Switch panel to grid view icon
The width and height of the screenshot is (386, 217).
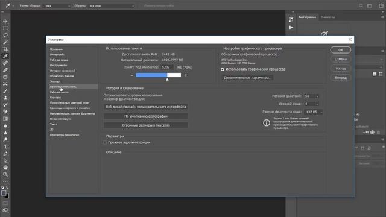pos(375,74)
